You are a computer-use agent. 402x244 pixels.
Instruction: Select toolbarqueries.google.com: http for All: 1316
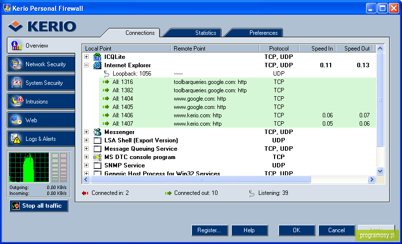coord(210,82)
